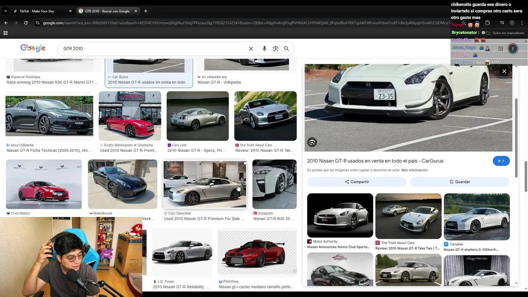Click the magnifier search button
This screenshot has height=297, width=528.
[286, 49]
